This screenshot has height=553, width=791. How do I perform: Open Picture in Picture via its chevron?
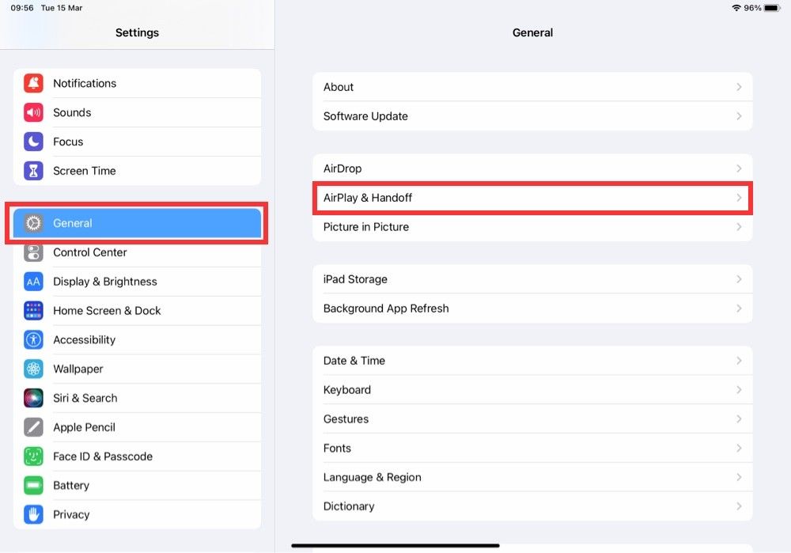click(739, 226)
